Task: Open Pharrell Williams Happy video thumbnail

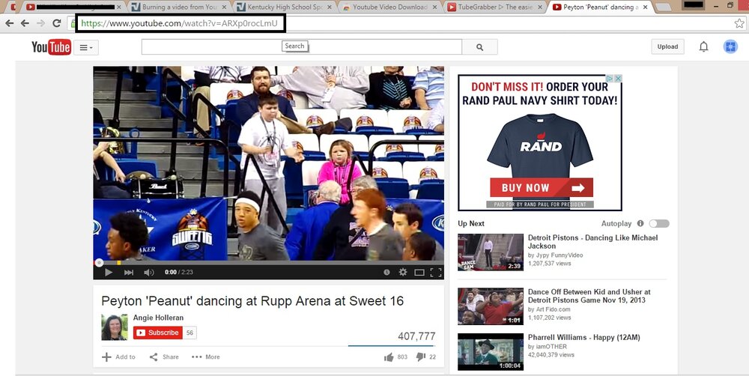Action: tap(490, 351)
